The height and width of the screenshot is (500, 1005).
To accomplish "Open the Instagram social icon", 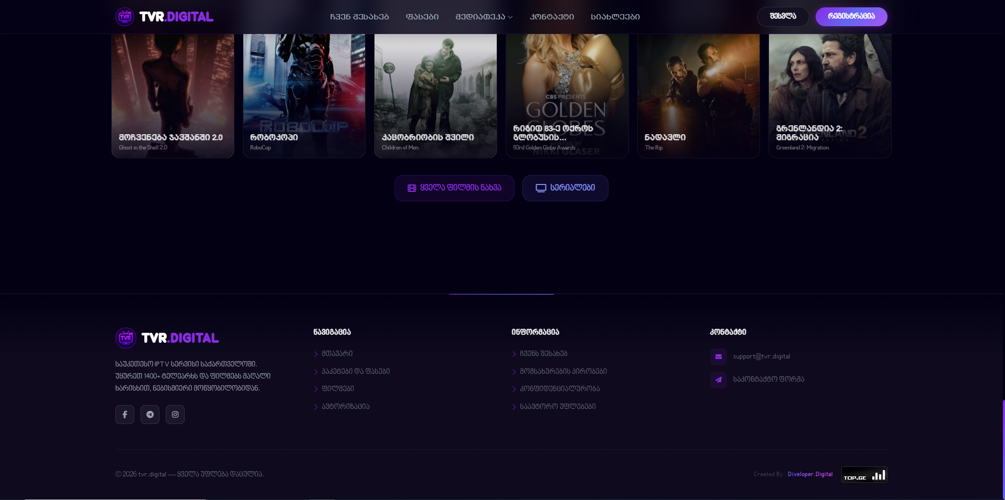I will click(x=175, y=415).
